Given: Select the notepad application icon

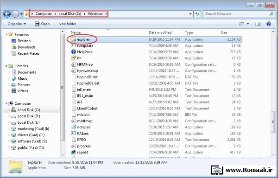Looking at the screenshot, I should pyautogui.click(x=74, y=127).
